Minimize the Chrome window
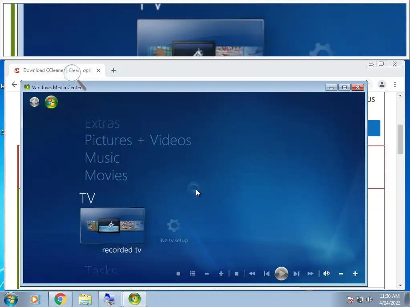The image size is (410, 307). [371, 64]
